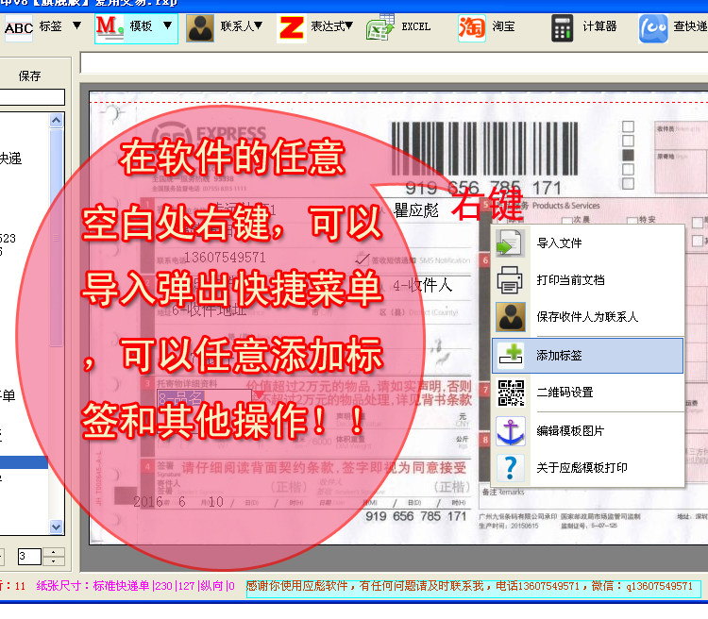The width and height of the screenshot is (708, 619).
Task: Click the list scrollbar down arrow
Action: coord(56,527)
